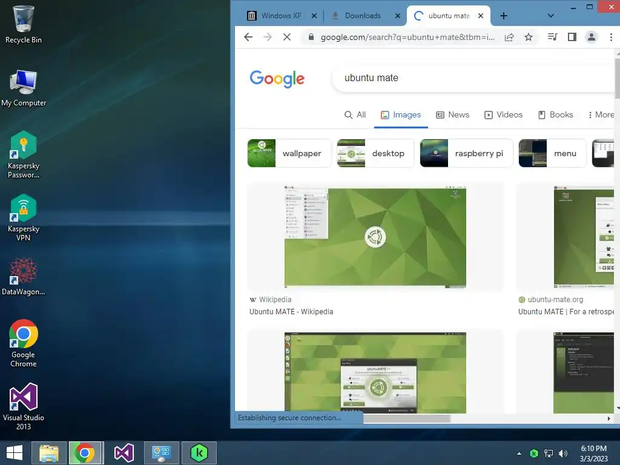Viewport: 620px width, 465px height.
Task: Expand the More search options
Action: [x=601, y=114]
